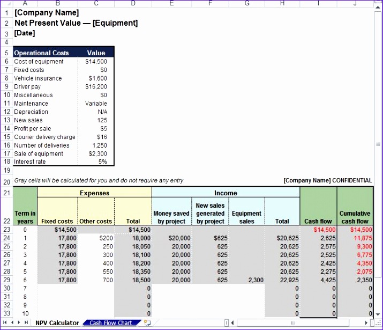Go to previous sheet tab arrow
The height and width of the screenshot is (330, 383).
[x=12, y=322]
